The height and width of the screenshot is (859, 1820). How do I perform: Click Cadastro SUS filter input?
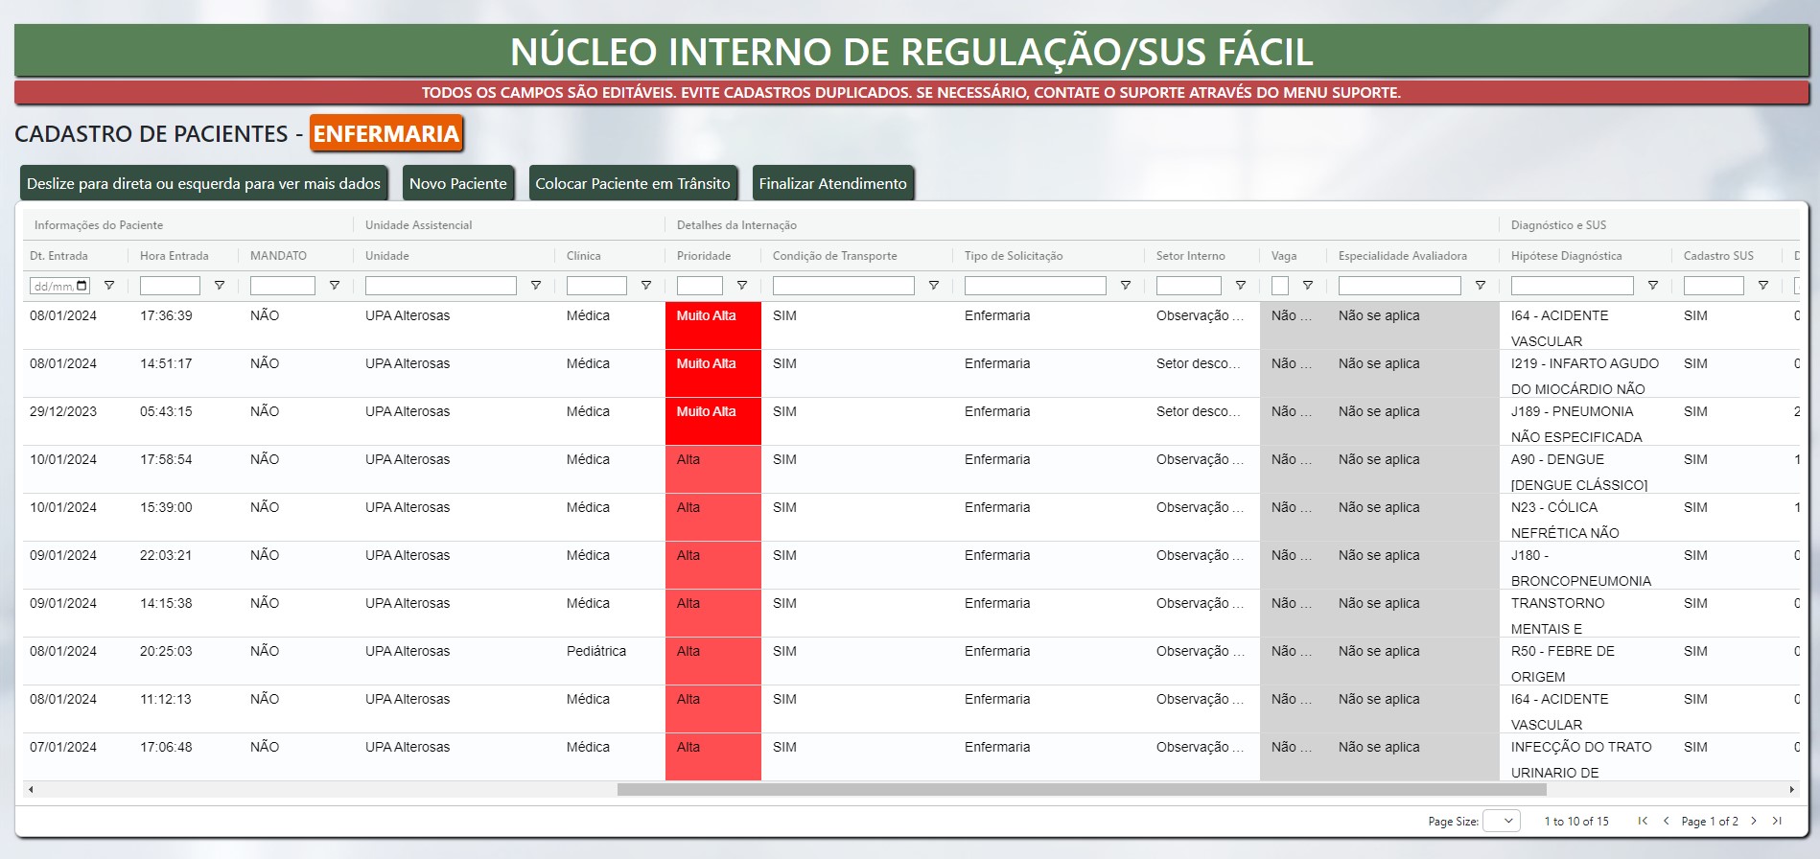pyautogui.click(x=1714, y=286)
